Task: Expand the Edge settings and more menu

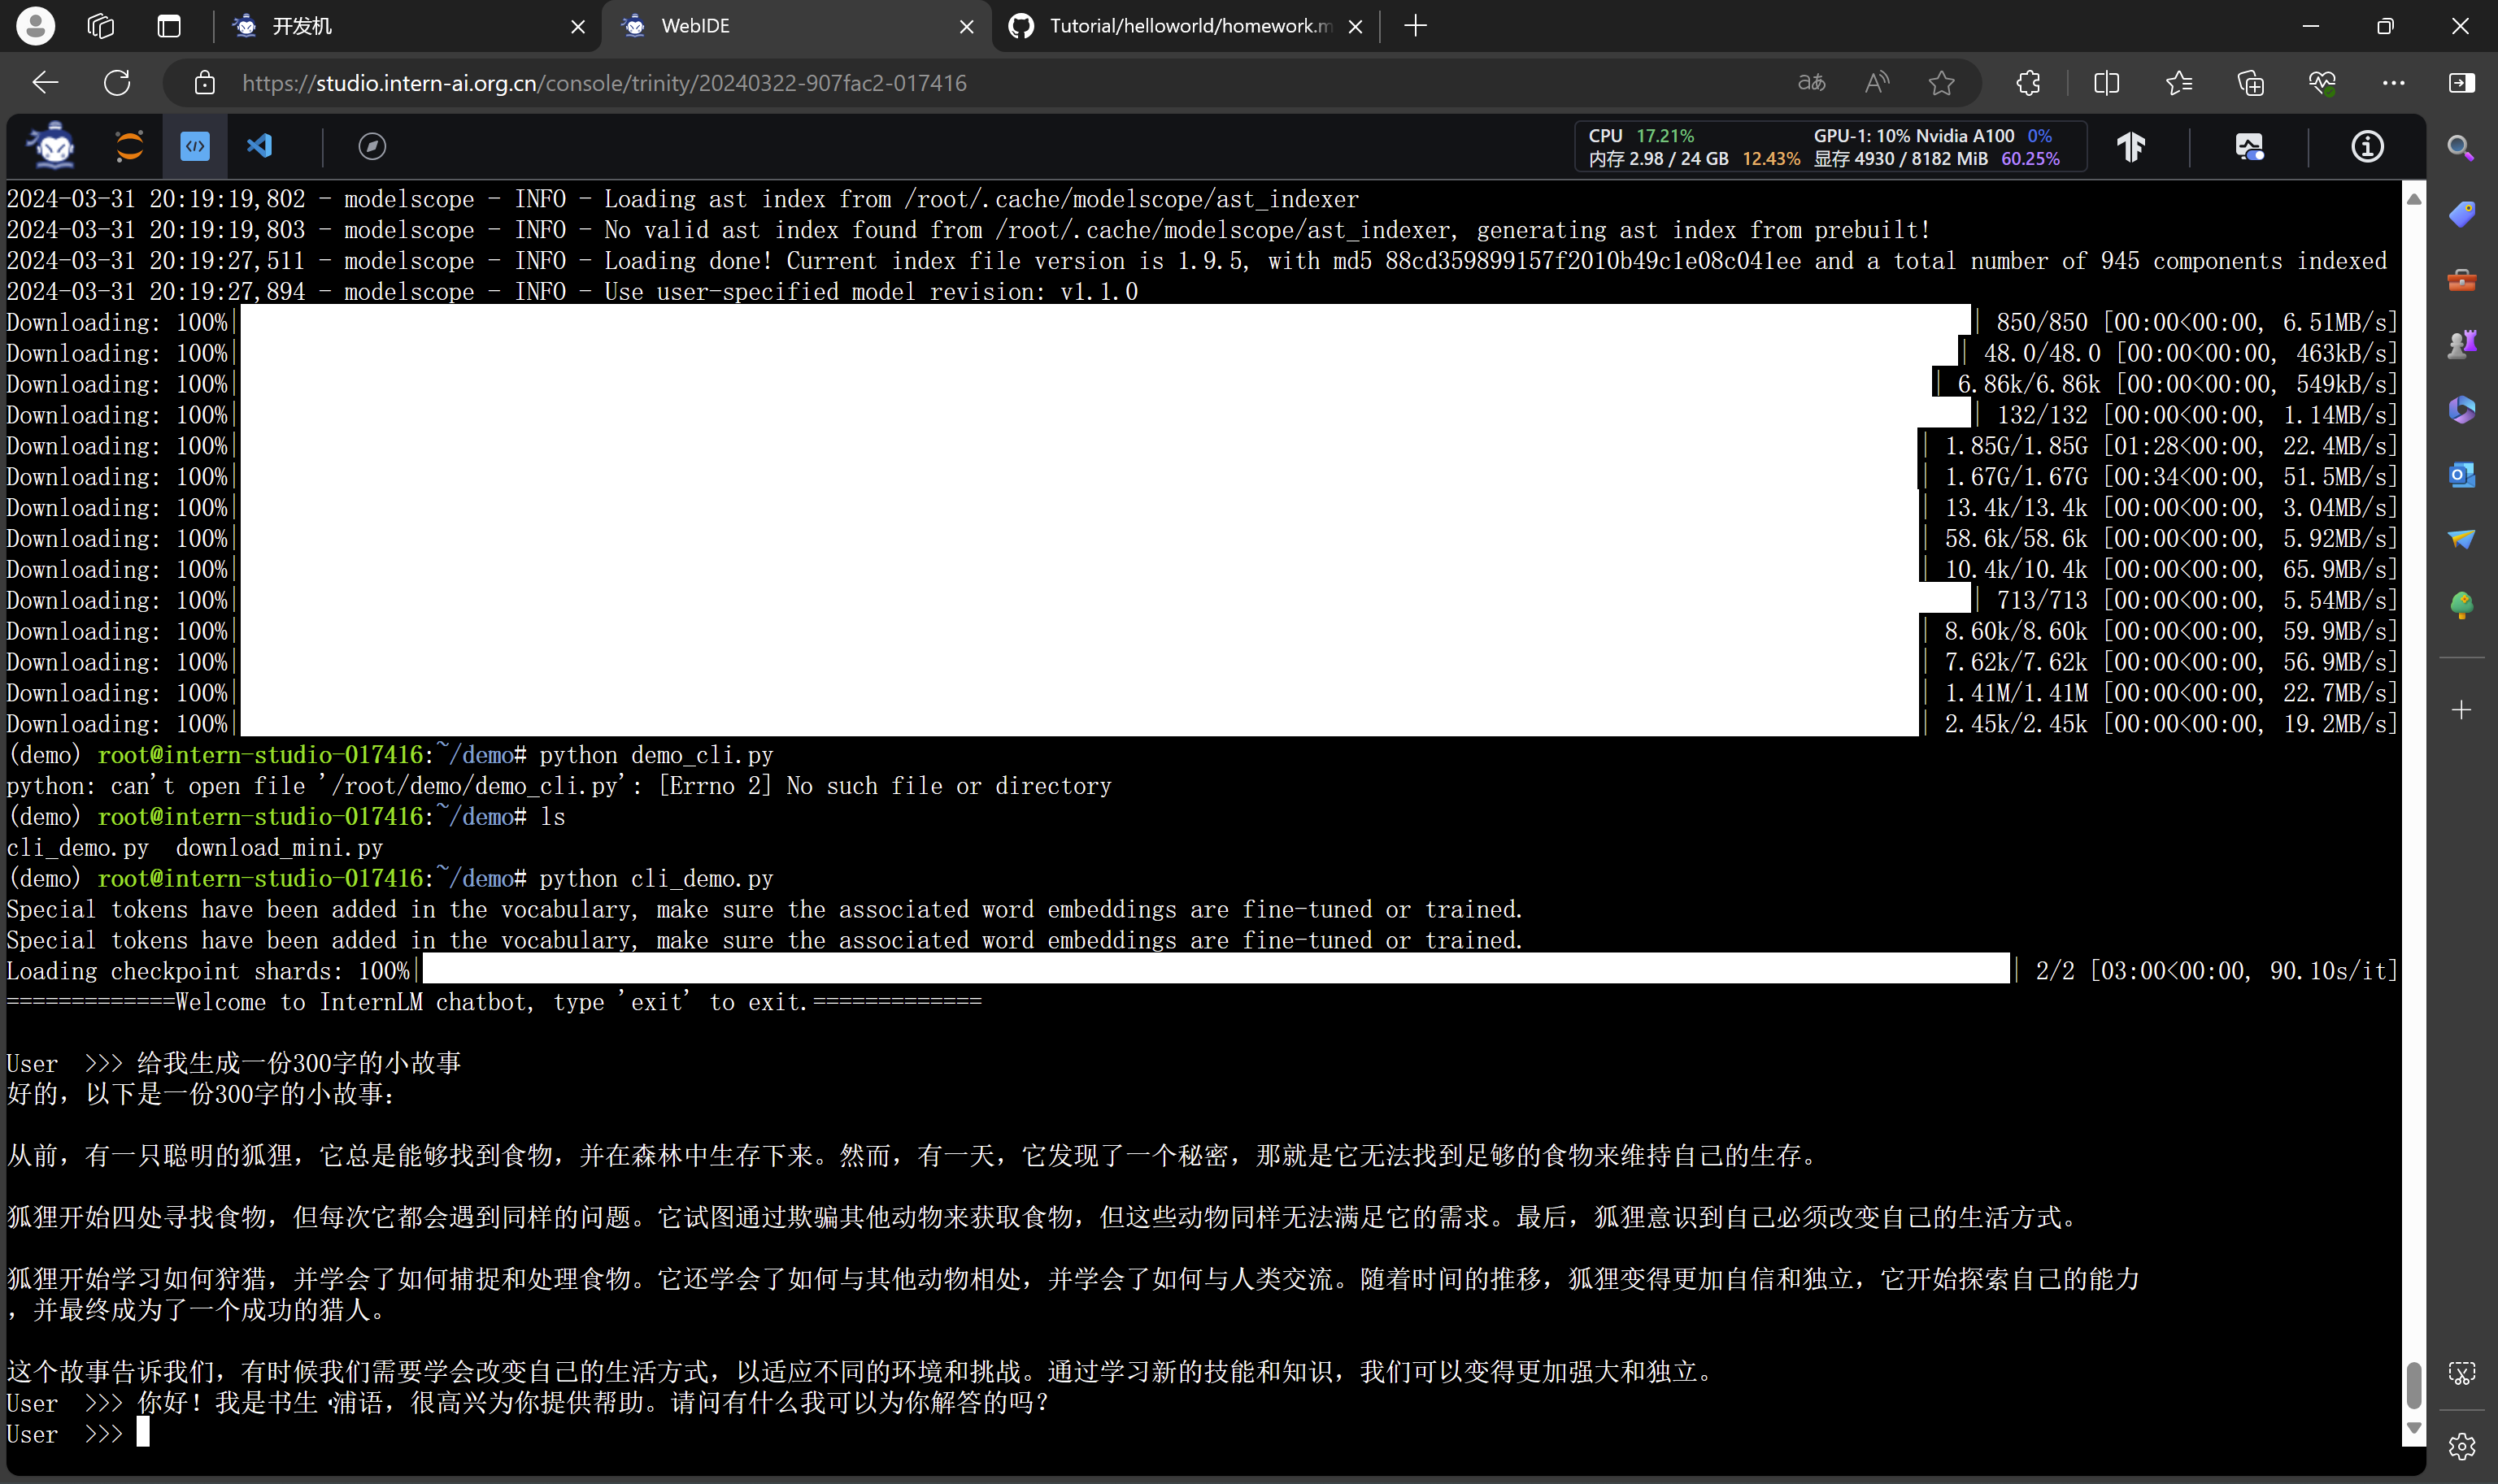Action: coord(2393,83)
